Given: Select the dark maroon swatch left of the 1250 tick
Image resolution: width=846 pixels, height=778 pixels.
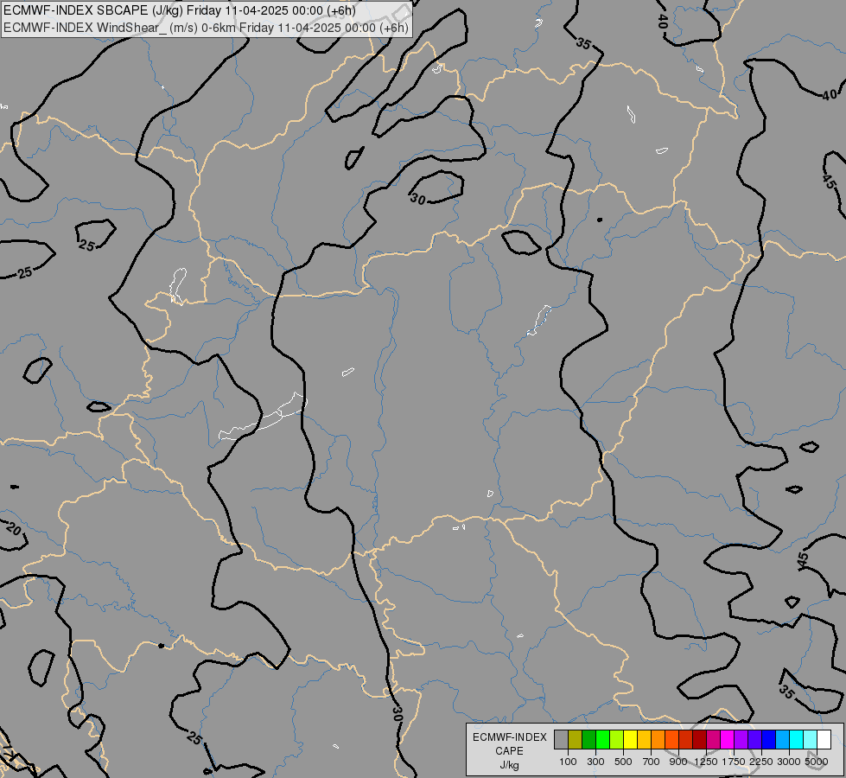Looking at the screenshot, I should tap(699, 739).
